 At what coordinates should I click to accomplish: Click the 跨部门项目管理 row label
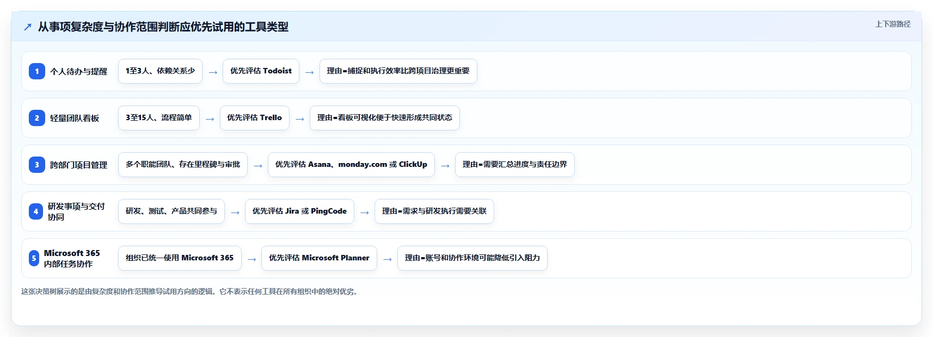click(x=79, y=165)
